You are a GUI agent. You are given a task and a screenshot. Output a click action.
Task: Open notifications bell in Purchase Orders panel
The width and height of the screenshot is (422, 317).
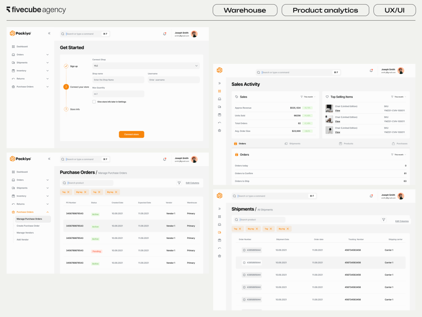(x=165, y=159)
